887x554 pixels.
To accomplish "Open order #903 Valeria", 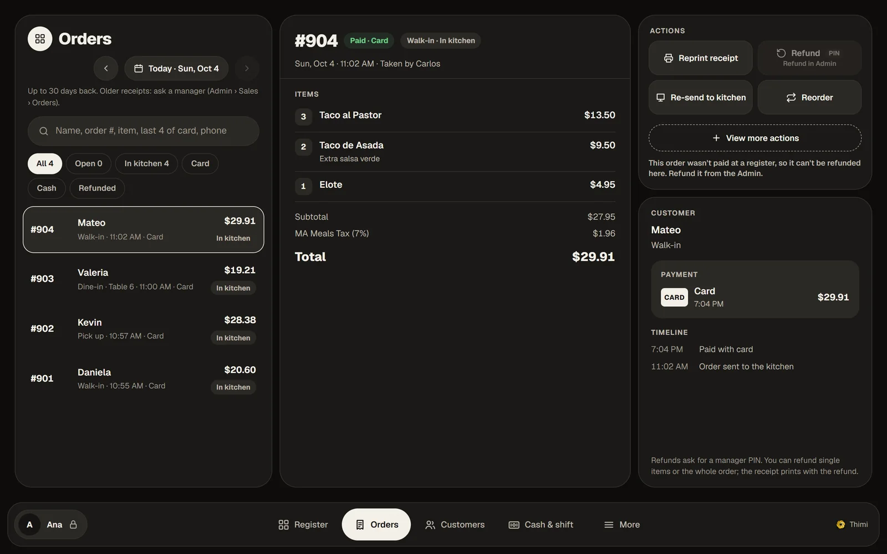I will tap(144, 279).
